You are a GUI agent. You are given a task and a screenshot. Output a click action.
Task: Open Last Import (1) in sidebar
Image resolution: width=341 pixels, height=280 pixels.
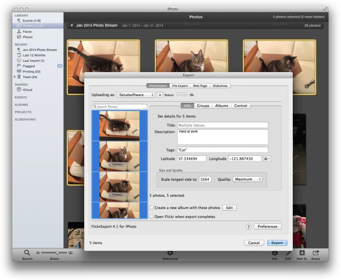coord(33,61)
